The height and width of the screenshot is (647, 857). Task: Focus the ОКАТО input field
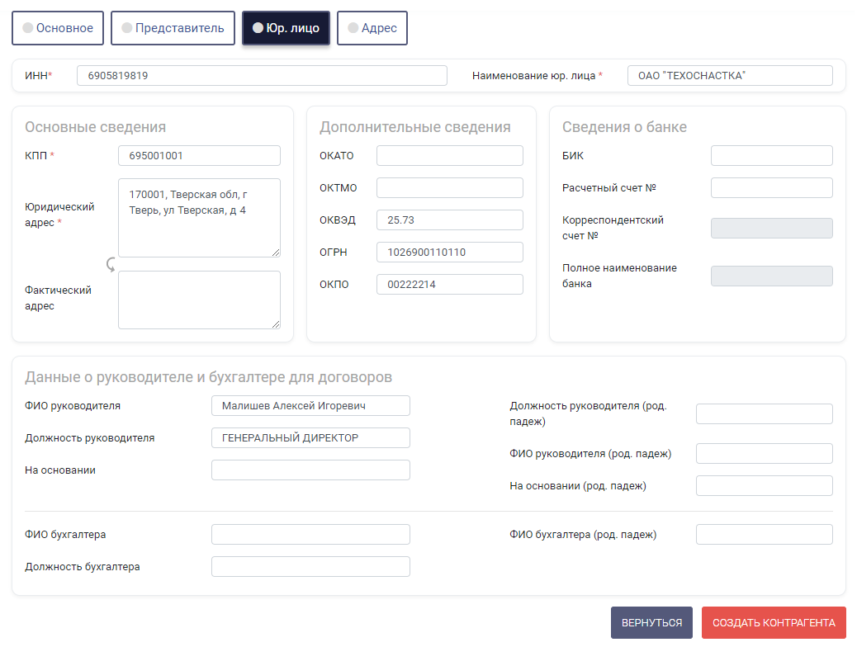pyautogui.click(x=450, y=155)
